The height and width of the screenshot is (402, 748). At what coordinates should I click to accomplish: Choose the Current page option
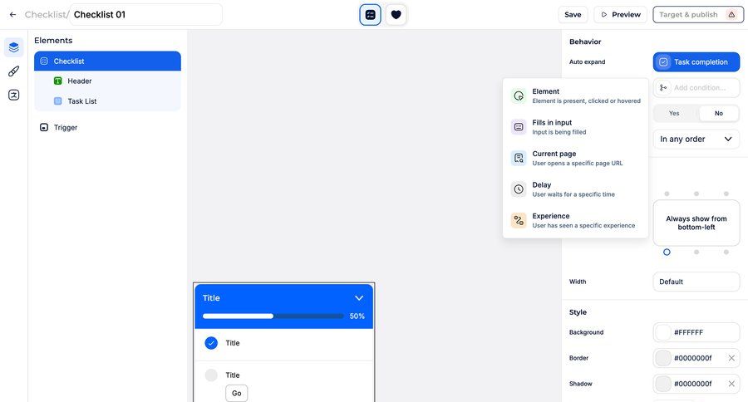(x=575, y=158)
